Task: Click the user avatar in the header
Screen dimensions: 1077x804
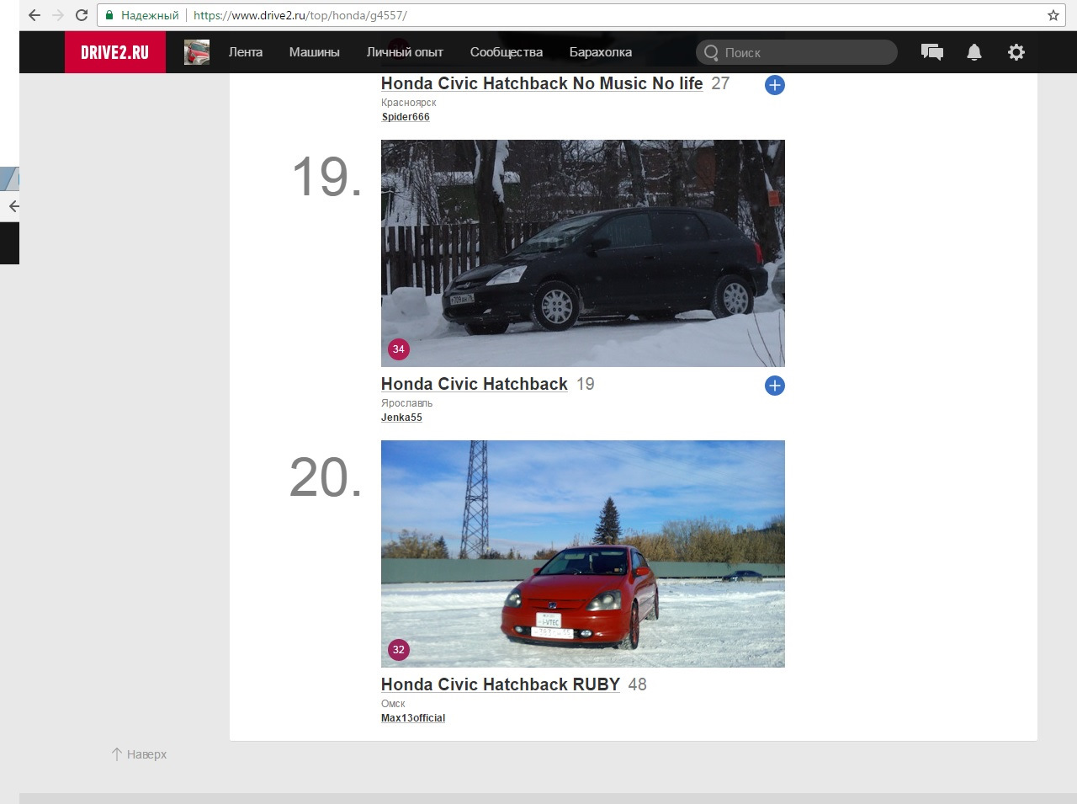Action: click(x=197, y=52)
